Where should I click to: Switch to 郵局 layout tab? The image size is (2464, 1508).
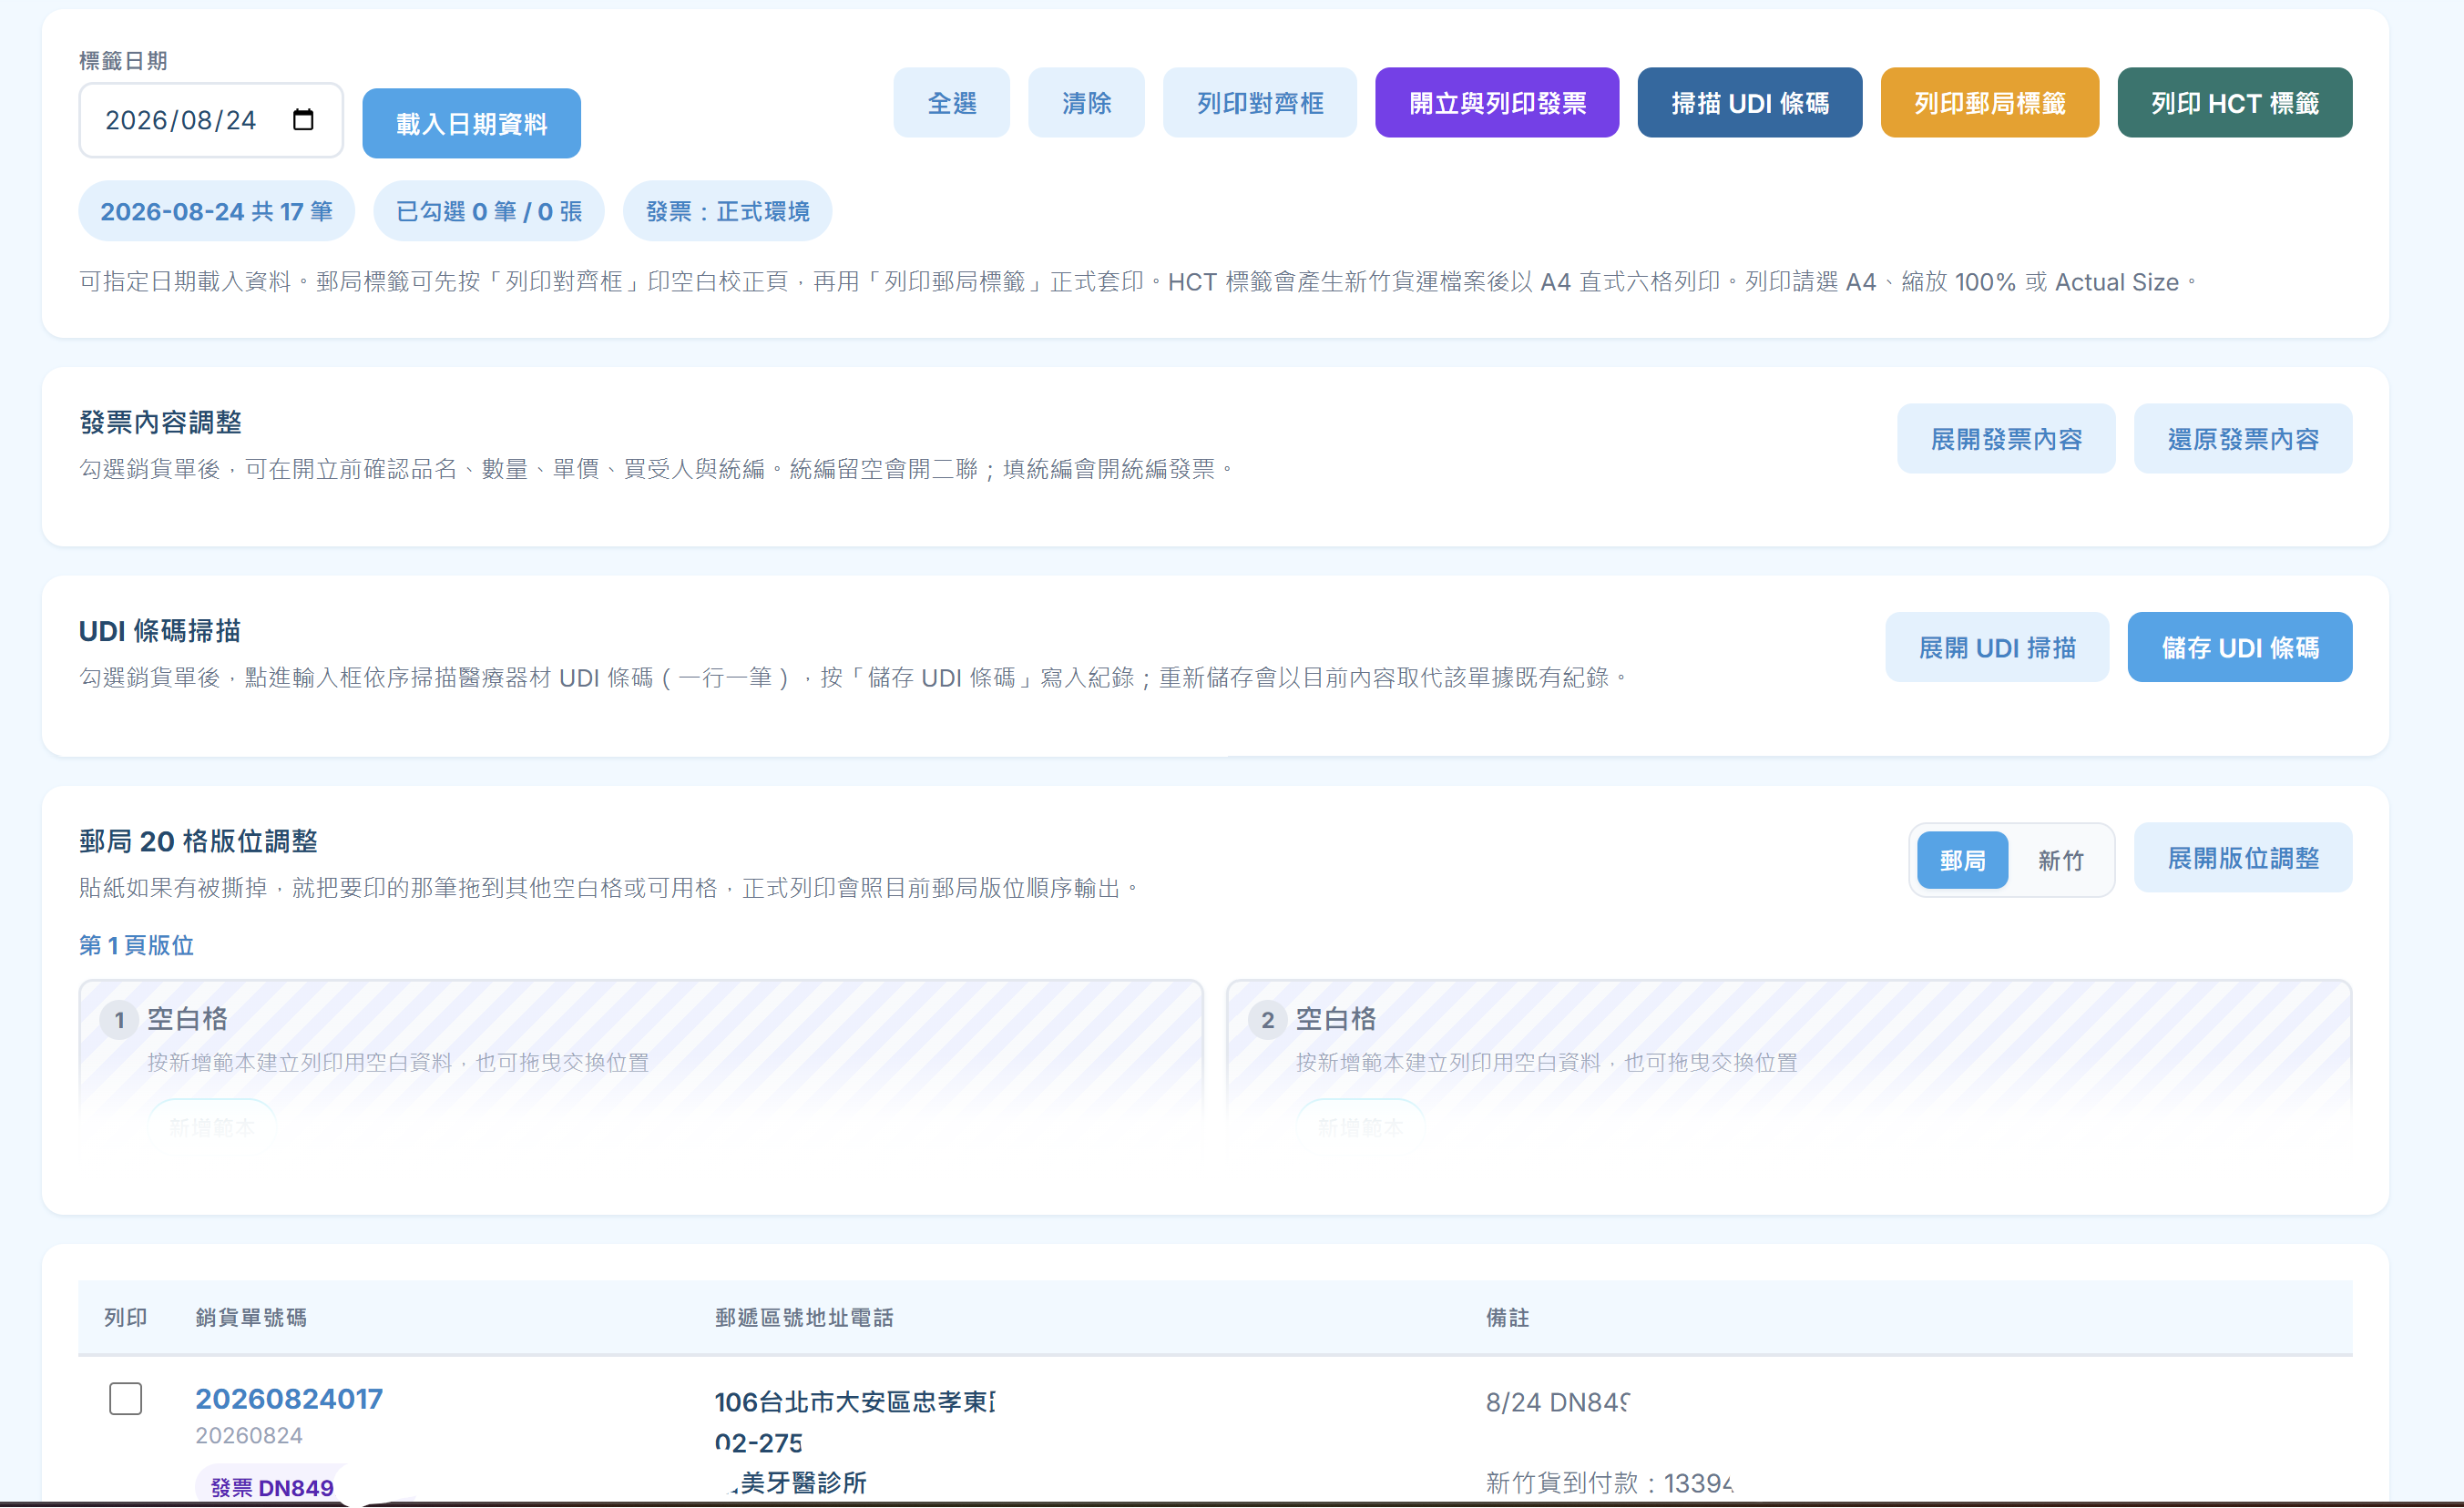1962,860
